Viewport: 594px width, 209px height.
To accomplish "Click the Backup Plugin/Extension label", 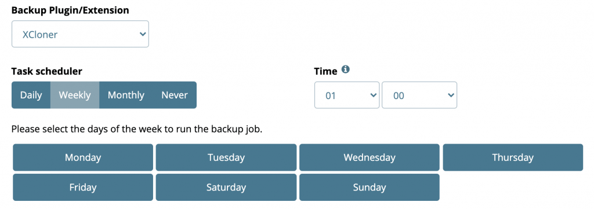I will 70,10.
